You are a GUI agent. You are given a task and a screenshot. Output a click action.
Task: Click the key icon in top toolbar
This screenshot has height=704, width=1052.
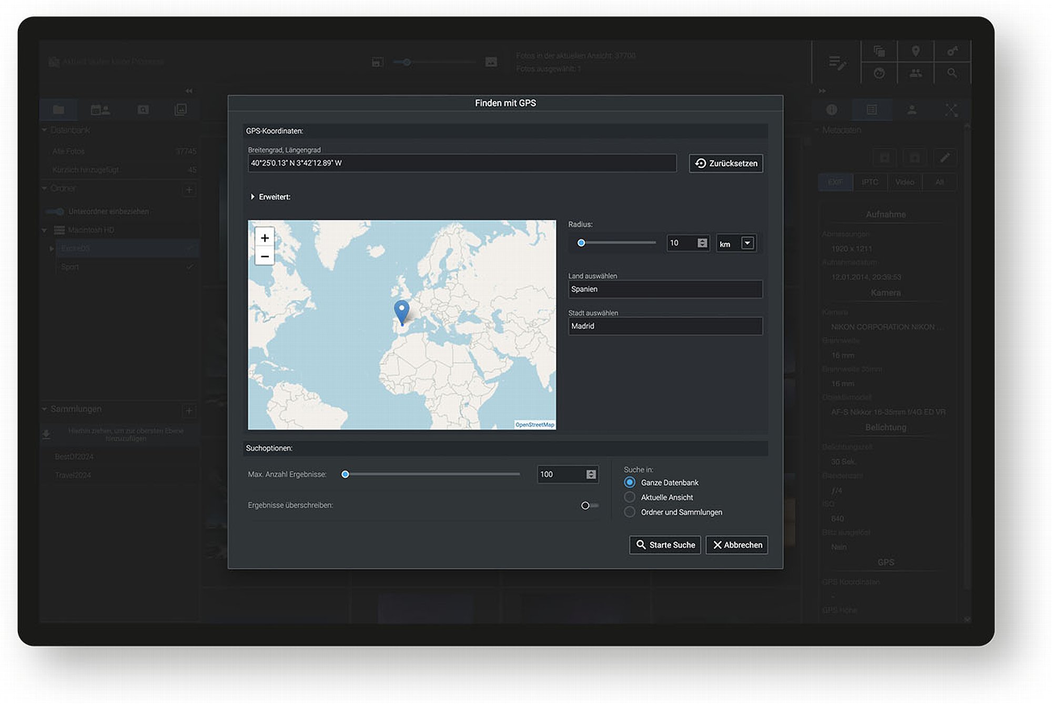(952, 51)
